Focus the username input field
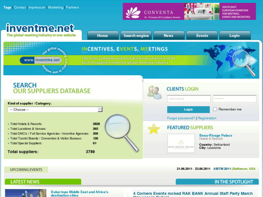263x197 pixels. tap(189, 99)
